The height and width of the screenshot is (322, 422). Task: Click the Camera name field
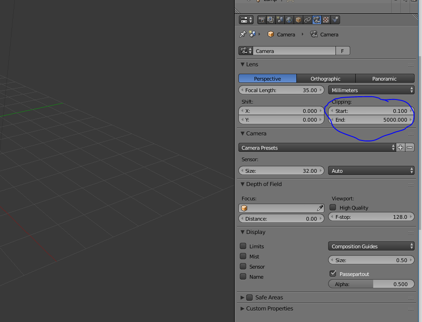point(295,51)
